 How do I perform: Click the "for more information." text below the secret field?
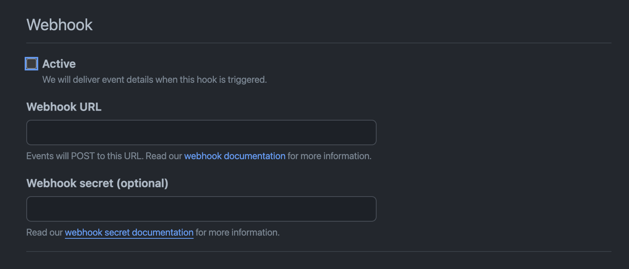(x=238, y=232)
